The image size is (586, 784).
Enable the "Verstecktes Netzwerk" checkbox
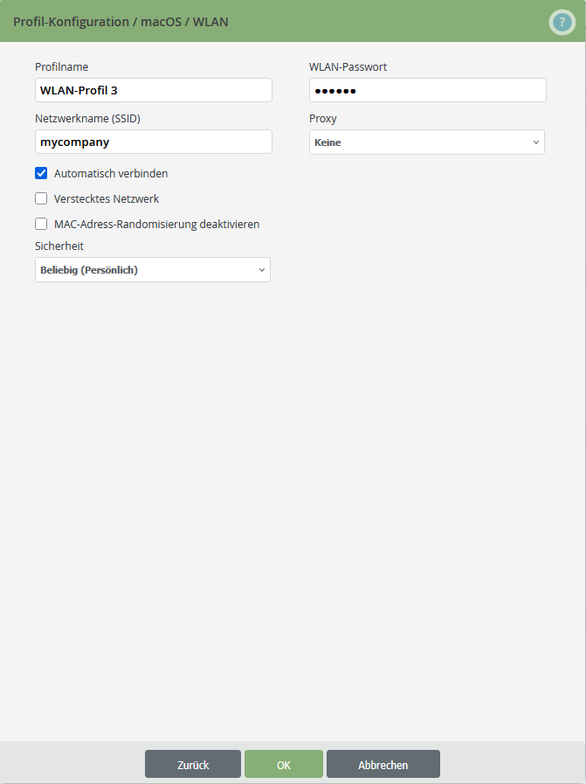41,198
